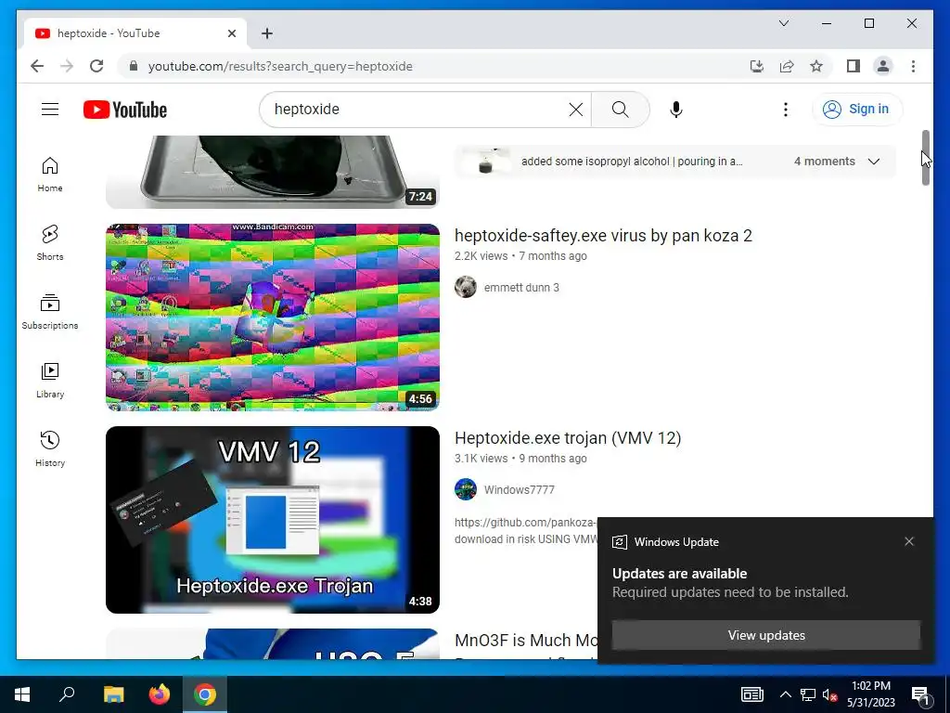This screenshot has width=950, height=713.
Task: Click the added some isopropyl alcohol moment text
Action: click(632, 162)
